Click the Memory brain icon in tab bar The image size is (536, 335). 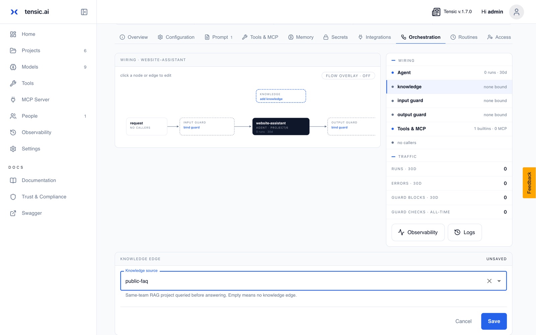click(x=291, y=37)
